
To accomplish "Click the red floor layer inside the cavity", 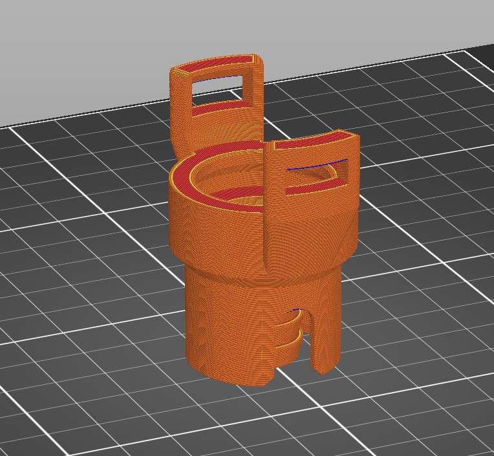I will pyautogui.click(x=239, y=193).
